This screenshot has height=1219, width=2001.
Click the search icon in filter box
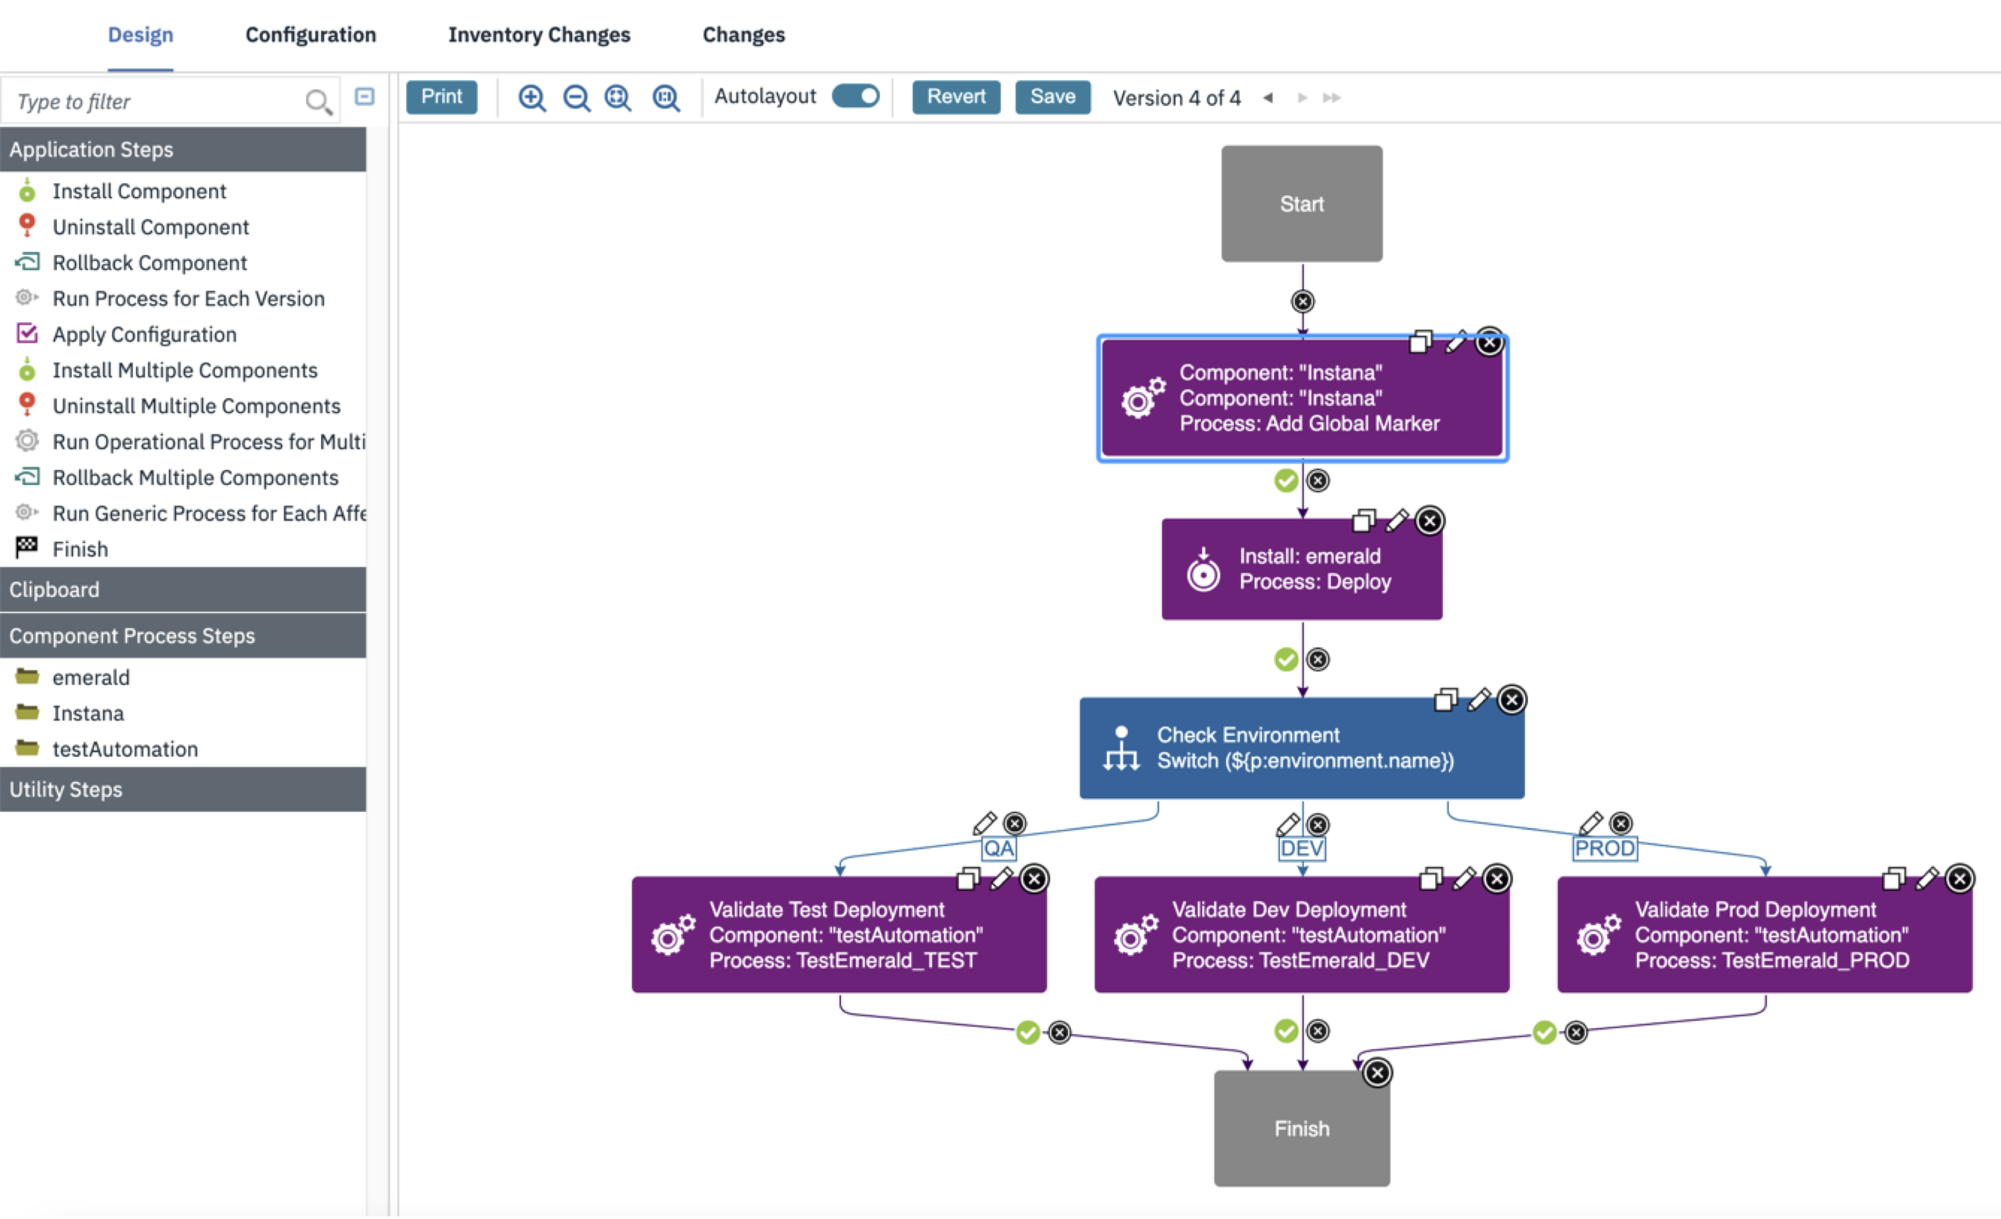[x=317, y=102]
